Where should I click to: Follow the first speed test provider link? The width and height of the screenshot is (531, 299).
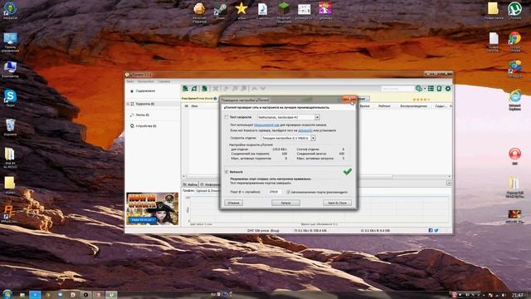266,125
